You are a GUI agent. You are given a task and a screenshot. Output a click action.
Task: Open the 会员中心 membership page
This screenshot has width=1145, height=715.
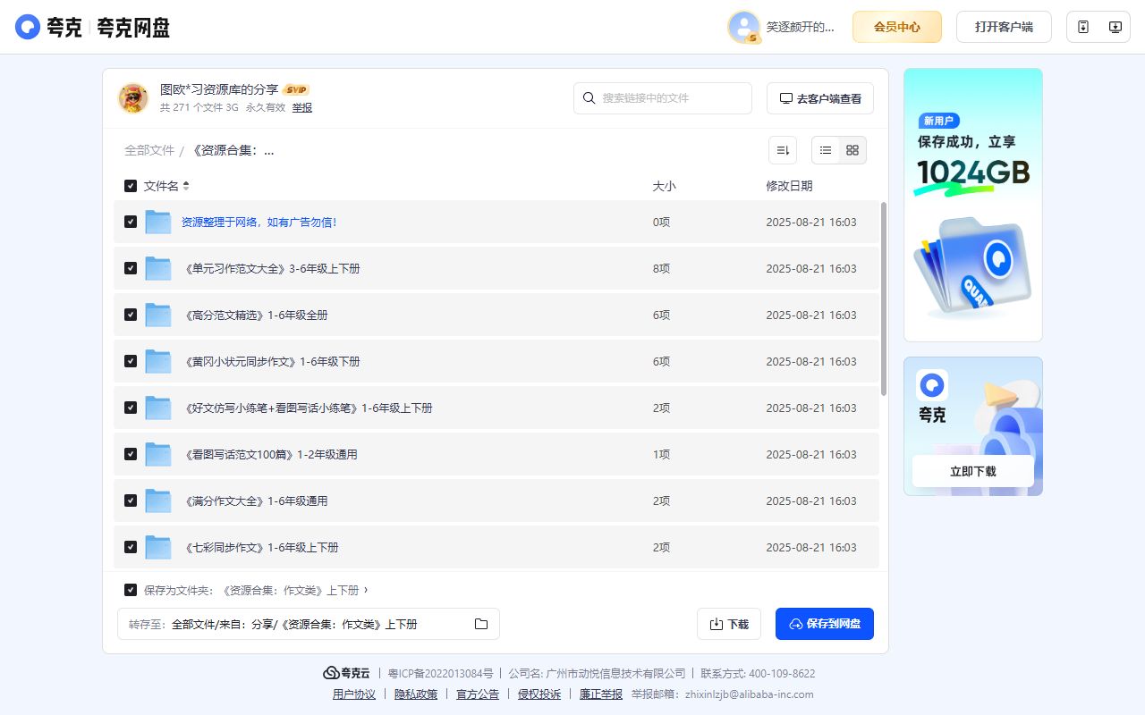[x=896, y=27]
